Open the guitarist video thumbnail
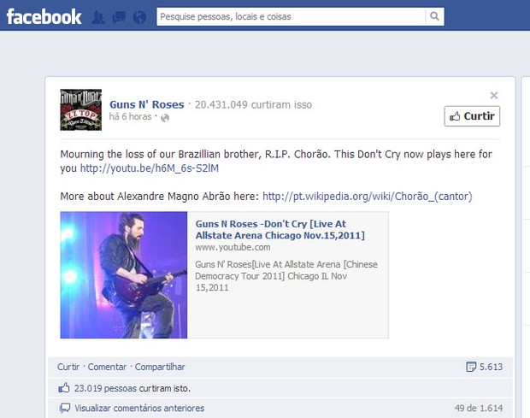This screenshot has height=418, width=530. click(x=124, y=274)
